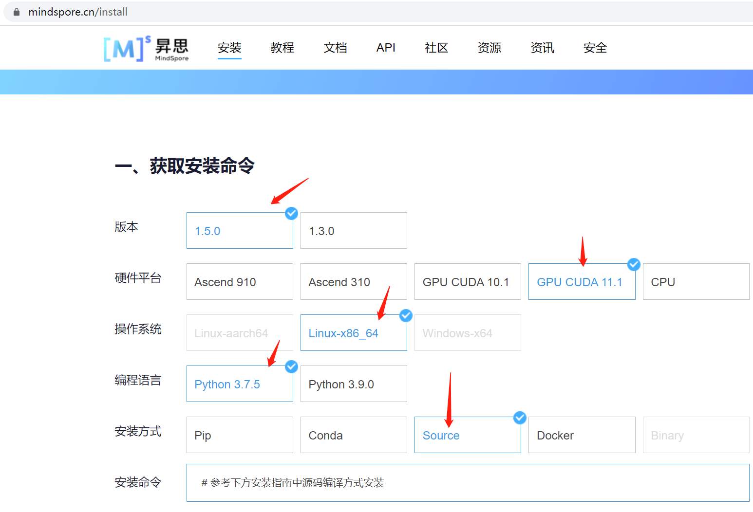The width and height of the screenshot is (753, 512).
Task: Open the 资源 nav tab
Action: pyautogui.click(x=489, y=48)
